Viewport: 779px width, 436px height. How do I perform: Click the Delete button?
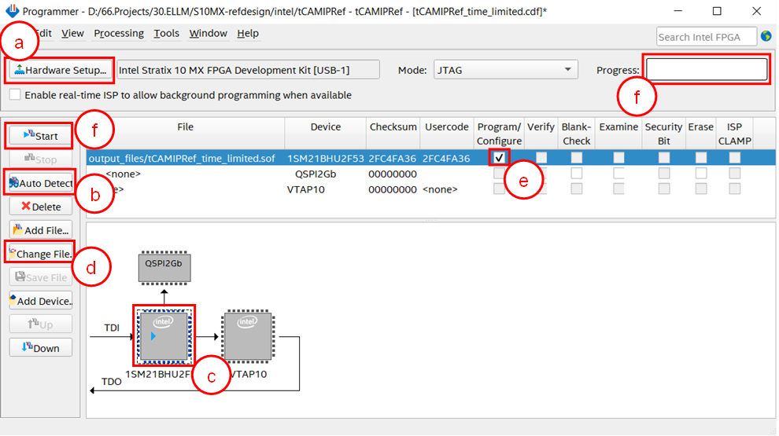tap(40, 207)
